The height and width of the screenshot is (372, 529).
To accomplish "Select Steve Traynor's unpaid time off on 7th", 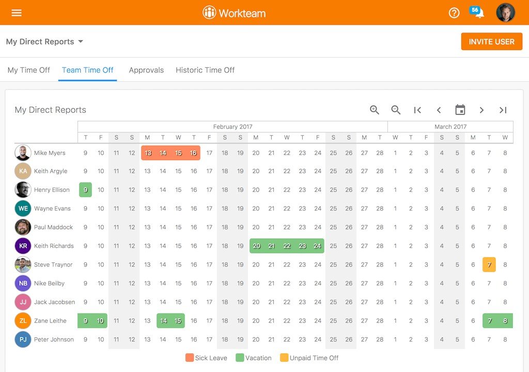I will tap(489, 265).
